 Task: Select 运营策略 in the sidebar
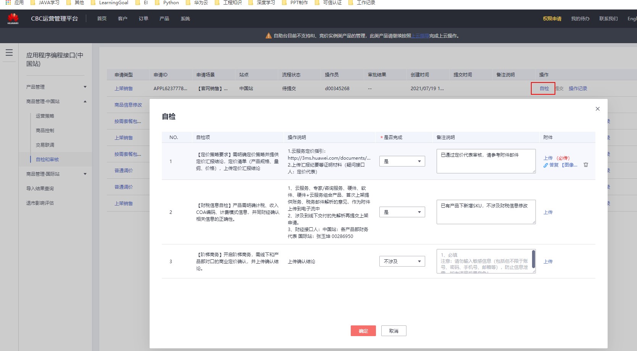click(x=45, y=116)
